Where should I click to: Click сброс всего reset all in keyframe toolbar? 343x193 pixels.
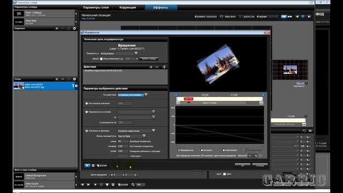pos(228,17)
